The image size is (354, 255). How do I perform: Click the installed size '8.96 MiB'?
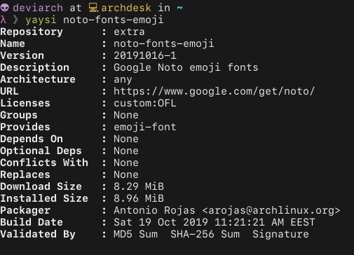point(139,198)
